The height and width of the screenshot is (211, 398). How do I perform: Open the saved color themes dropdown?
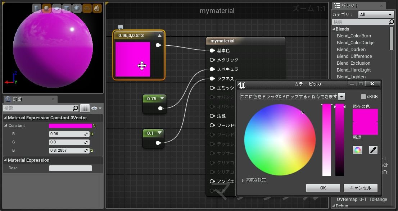pos(342,97)
